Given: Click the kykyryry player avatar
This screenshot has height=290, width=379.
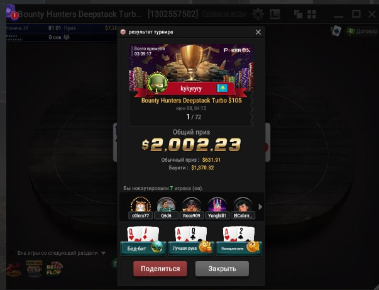Looking at the screenshot, I should 157,84.
